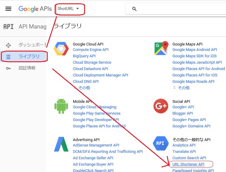Click the AdWords Advertising icon
226x172 pixels.
click(x=61, y=144)
